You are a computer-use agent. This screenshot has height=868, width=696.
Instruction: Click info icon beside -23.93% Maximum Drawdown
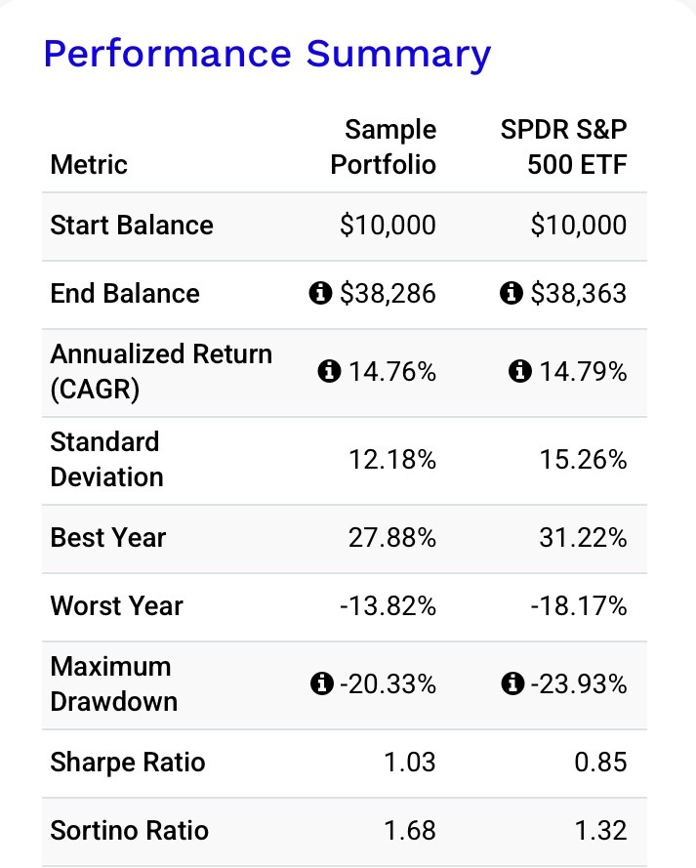(511, 684)
